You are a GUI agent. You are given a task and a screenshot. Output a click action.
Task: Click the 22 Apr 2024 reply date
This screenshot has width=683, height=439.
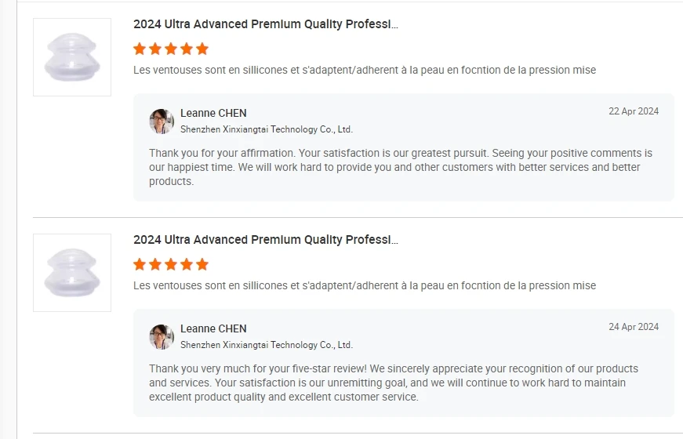pyautogui.click(x=634, y=111)
